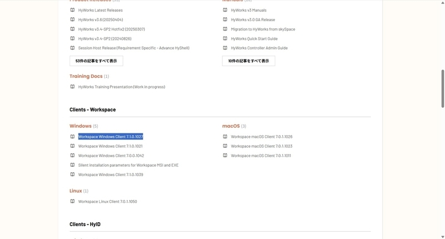Viewport: 445px width, 239px height.
Task: Open HyWorks Latest Releases article
Action: pos(101,10)
